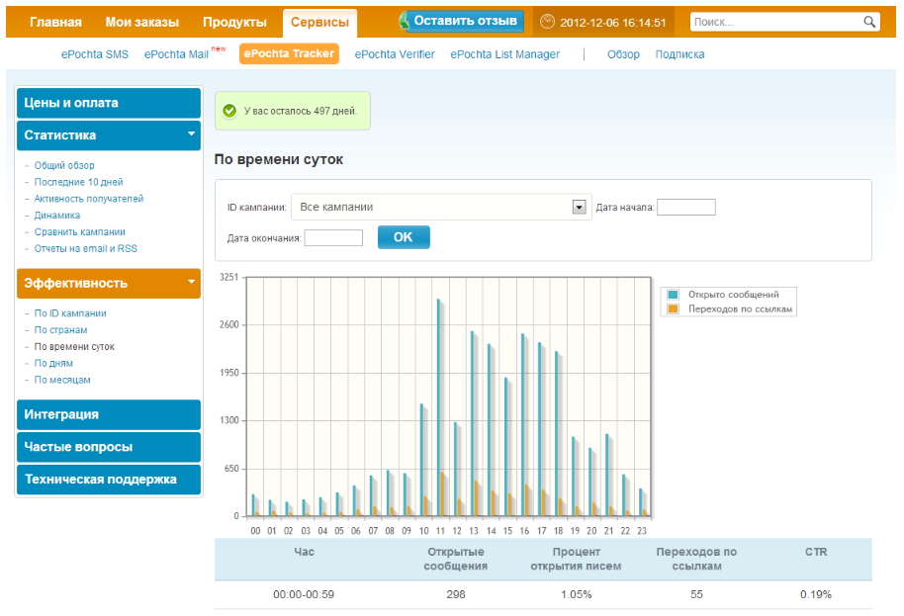This screenshot has width=904, height=616.
Task: Click the clock icon beside the date
Action: coord(547,22)
